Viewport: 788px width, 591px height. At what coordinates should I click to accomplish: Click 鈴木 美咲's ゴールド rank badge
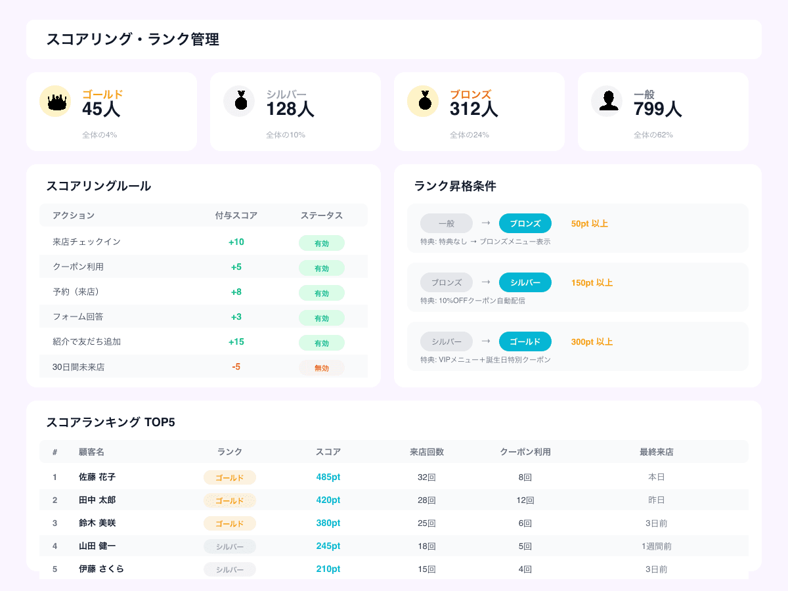coord(230,523)
